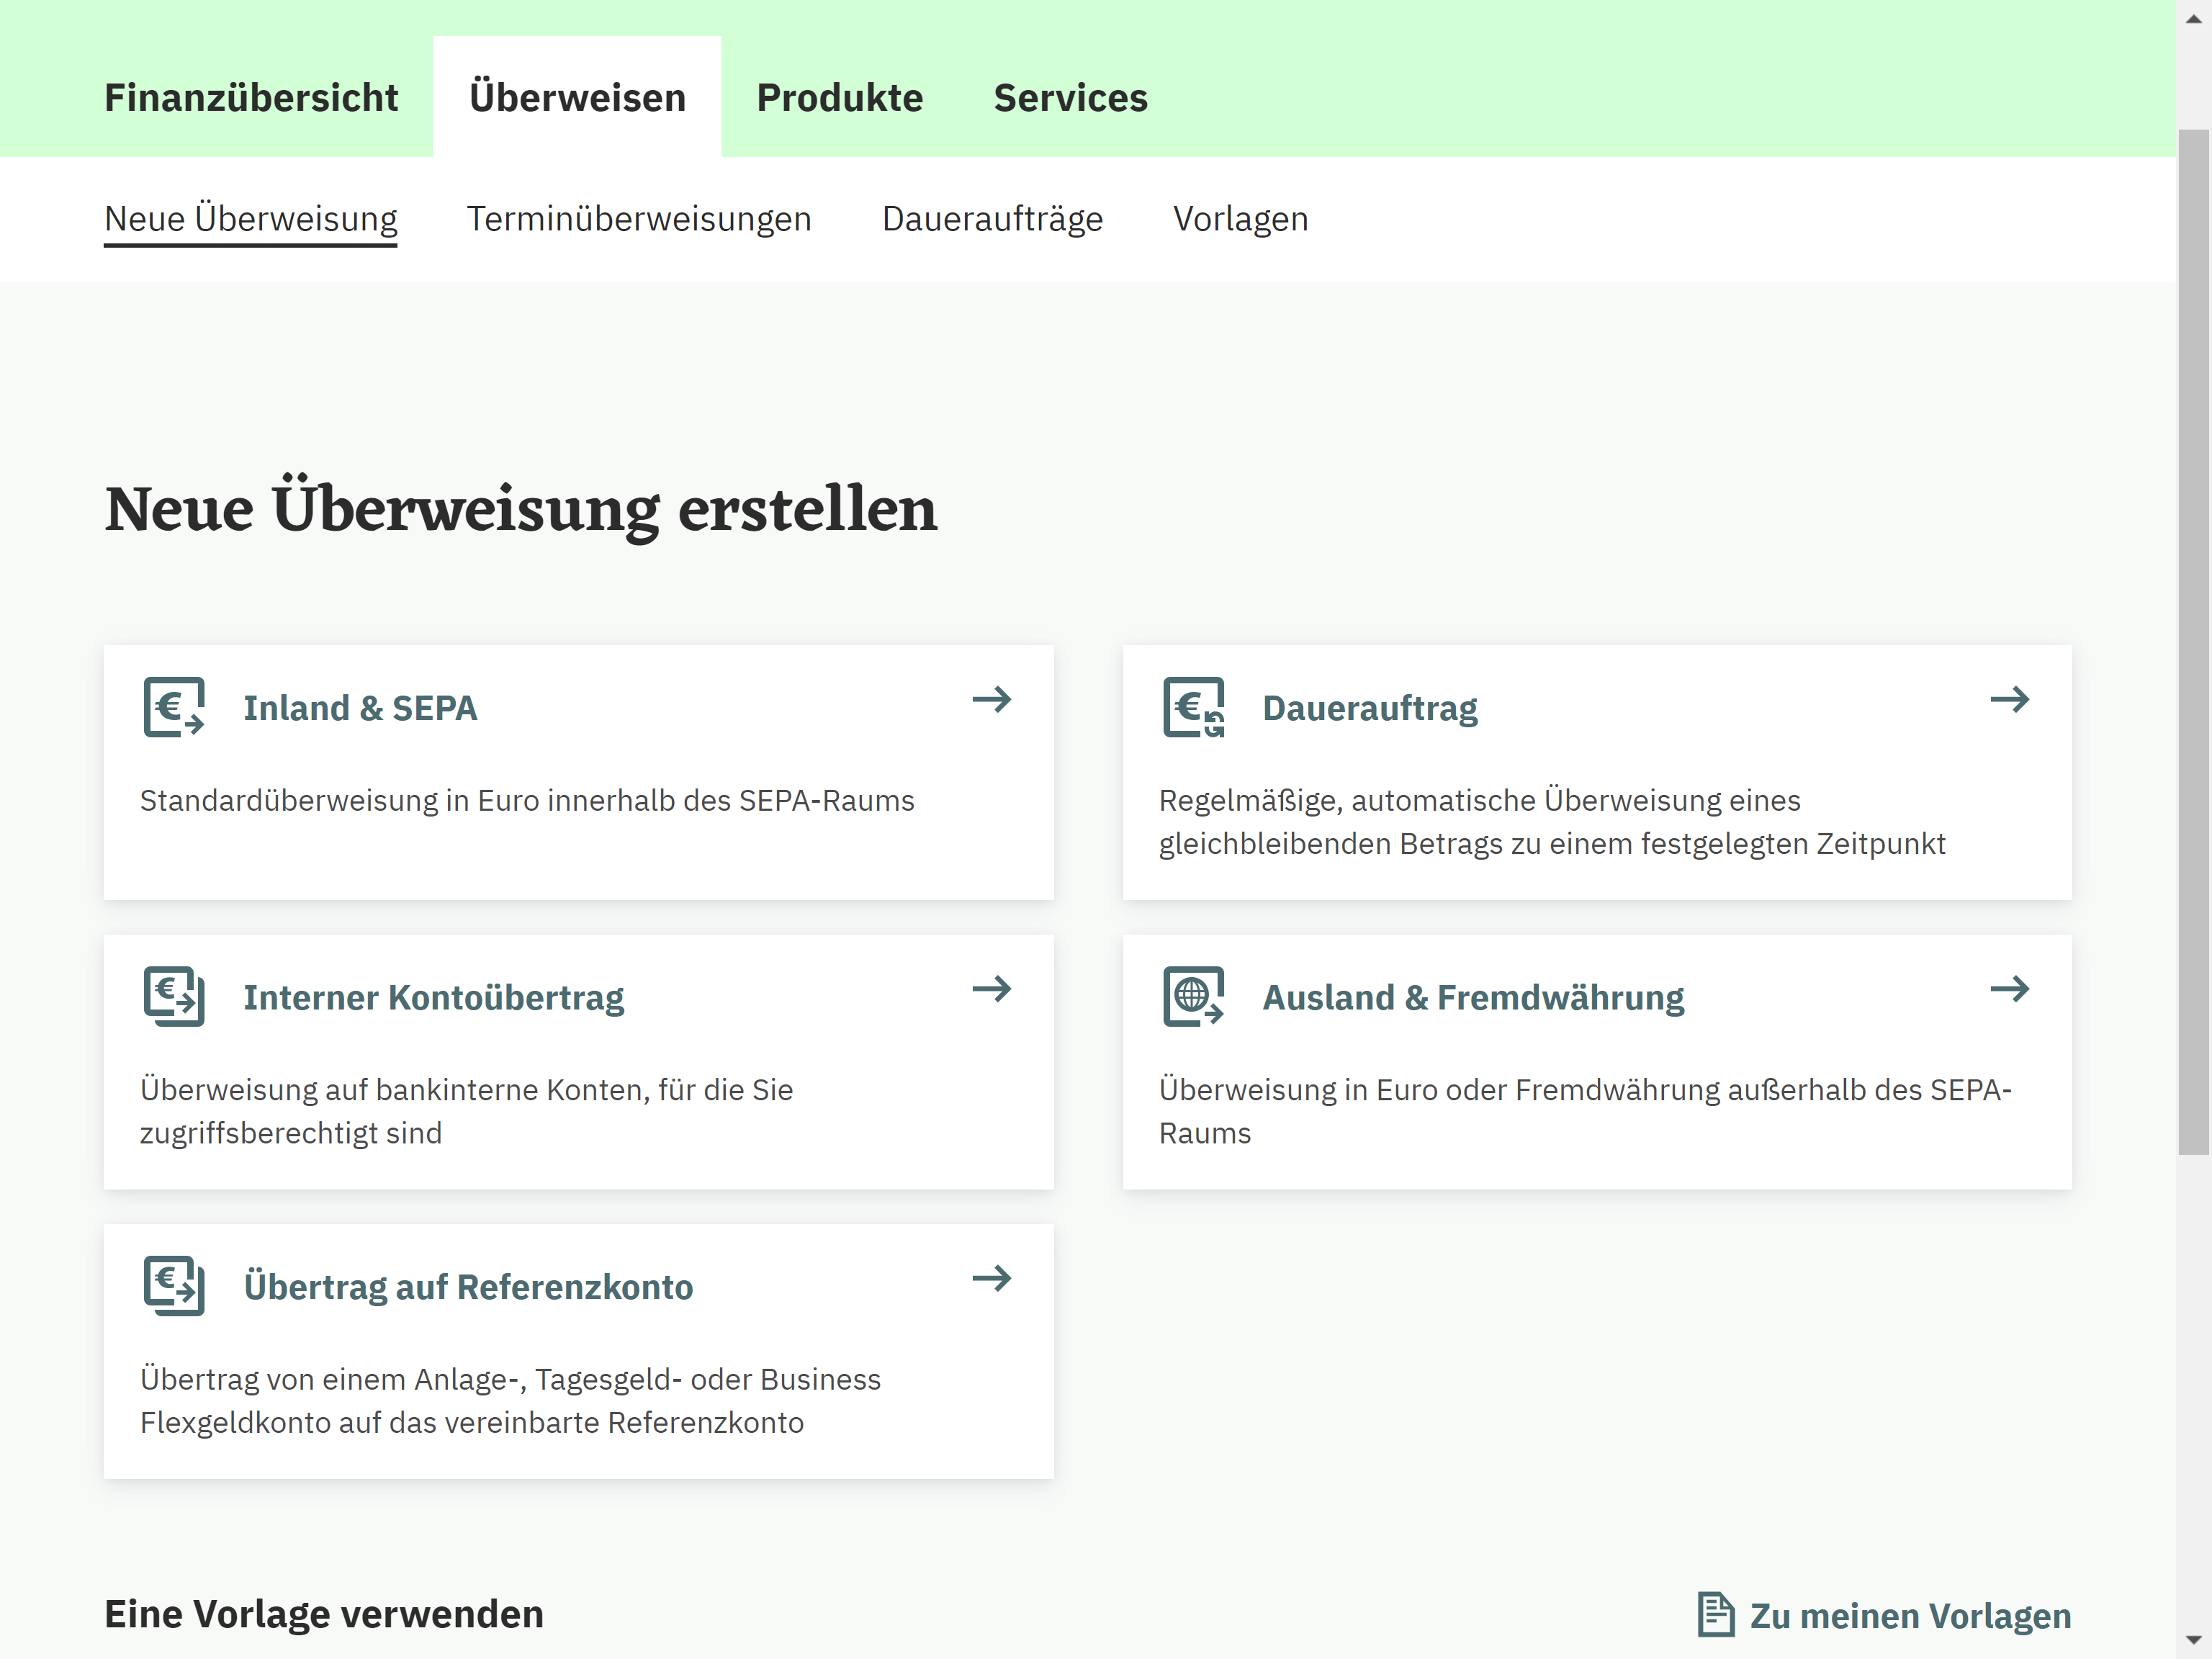Screen dimensions: 2212x1659
Task: Click the Dauerauftrag description starting 'Regelmäßige, automatische'
Action: (1552, 822)
